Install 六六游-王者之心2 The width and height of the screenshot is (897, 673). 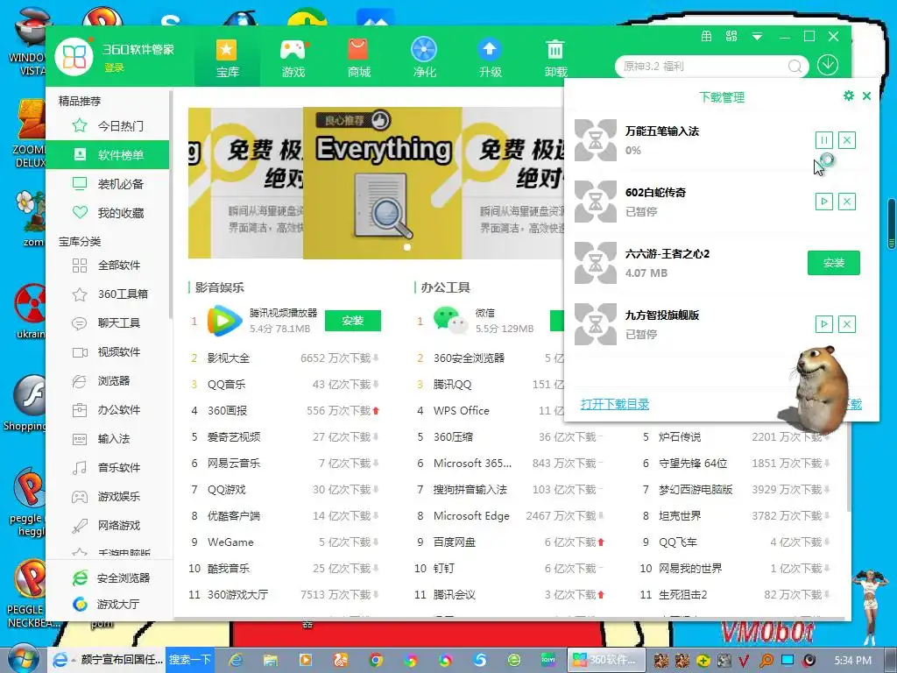(834, 263)
